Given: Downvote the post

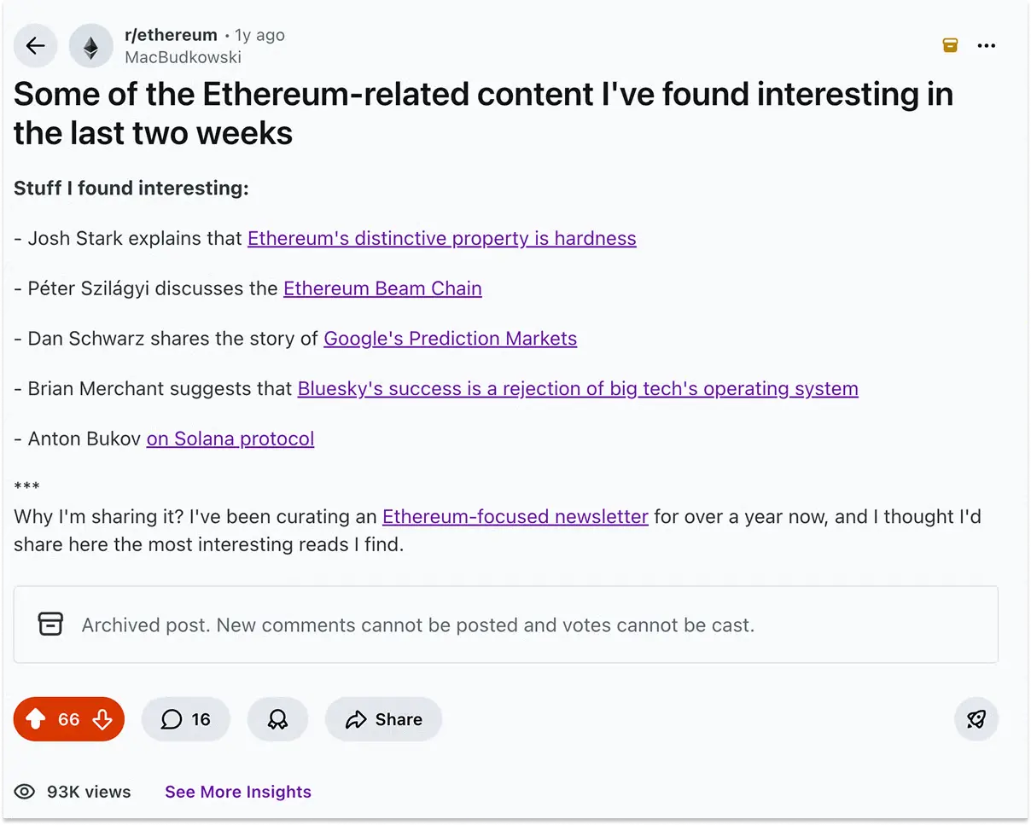Looking at the screenshot, I should 102,719.
